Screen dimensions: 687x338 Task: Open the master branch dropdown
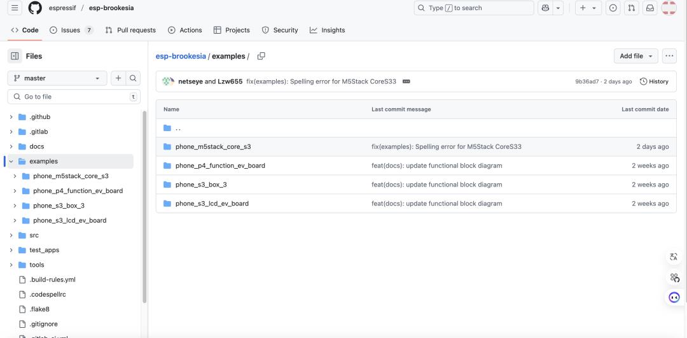pos(57,78)
